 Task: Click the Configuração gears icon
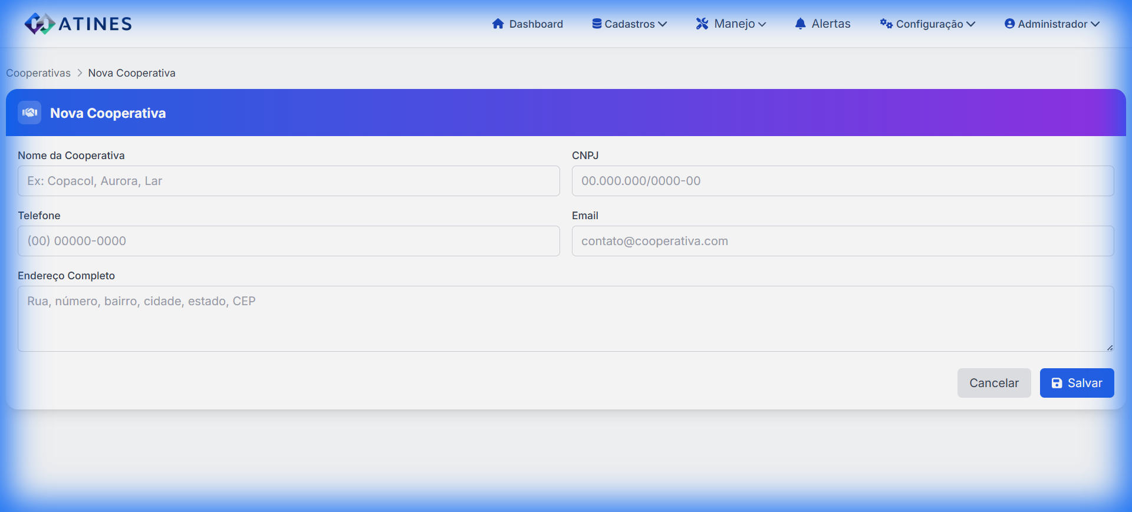pos(886,24)
